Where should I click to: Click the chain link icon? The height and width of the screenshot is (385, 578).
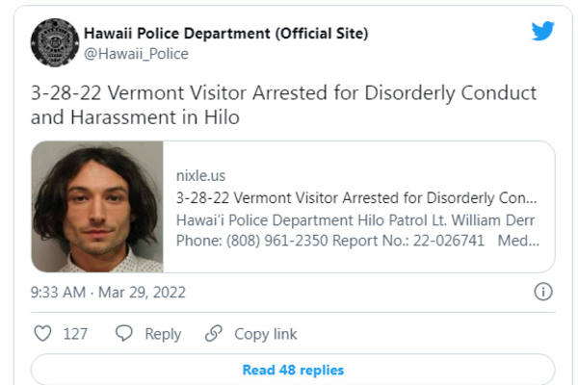214,334
